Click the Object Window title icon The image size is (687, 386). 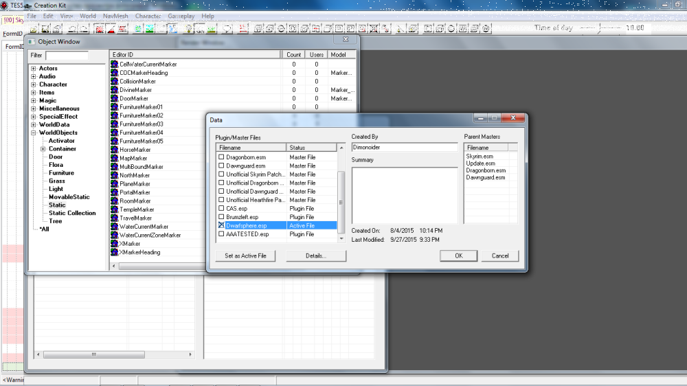point(32,42)
